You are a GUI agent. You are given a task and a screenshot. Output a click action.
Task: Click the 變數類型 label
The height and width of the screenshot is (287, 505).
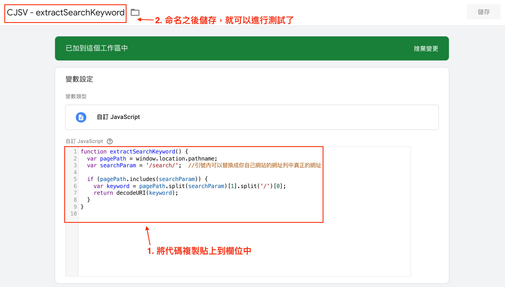pyautogui.click(x=76, y=96)
